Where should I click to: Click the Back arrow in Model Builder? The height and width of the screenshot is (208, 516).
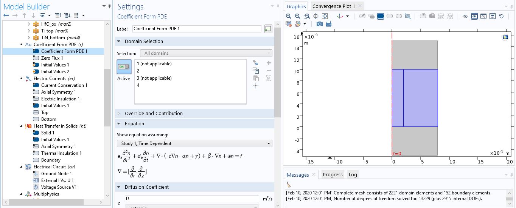(x=6, y=15)
